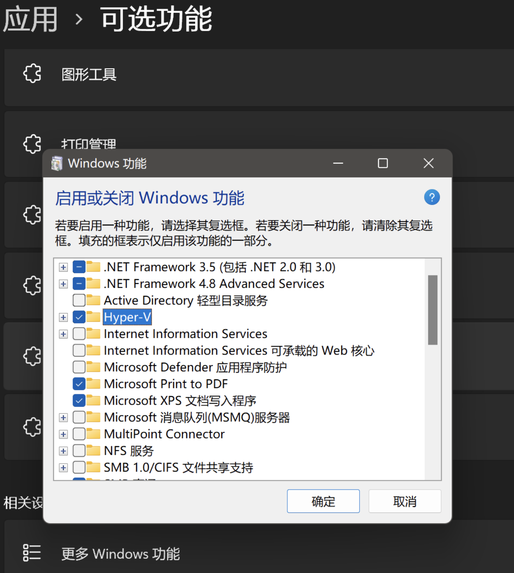Enable NFS 服务 checkbox
Screen dimensions: 514x573
(x=79, y=451)
